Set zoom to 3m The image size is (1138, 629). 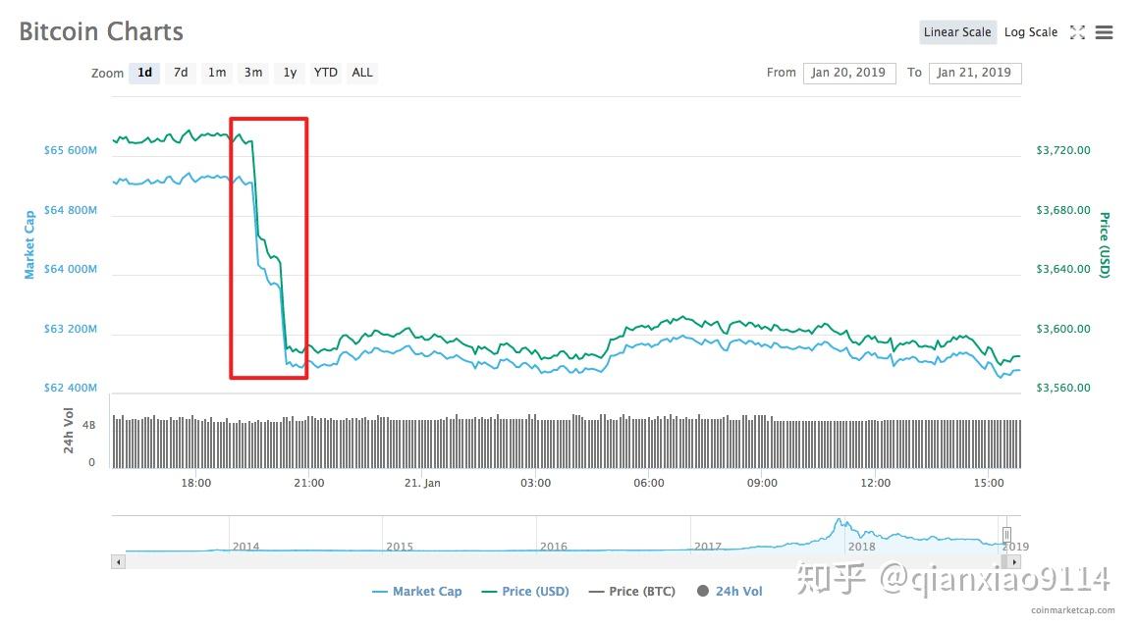tap(253, 73)
